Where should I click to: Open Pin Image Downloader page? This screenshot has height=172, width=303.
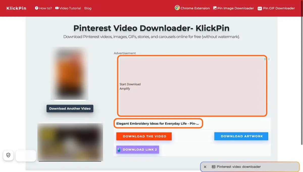(x=234, y=8)
